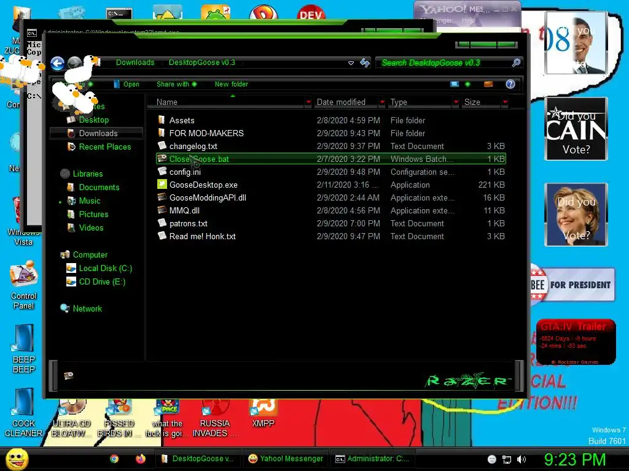Click the smiley Start button
This screenshot has height=471, width=629.
point(17,459)
